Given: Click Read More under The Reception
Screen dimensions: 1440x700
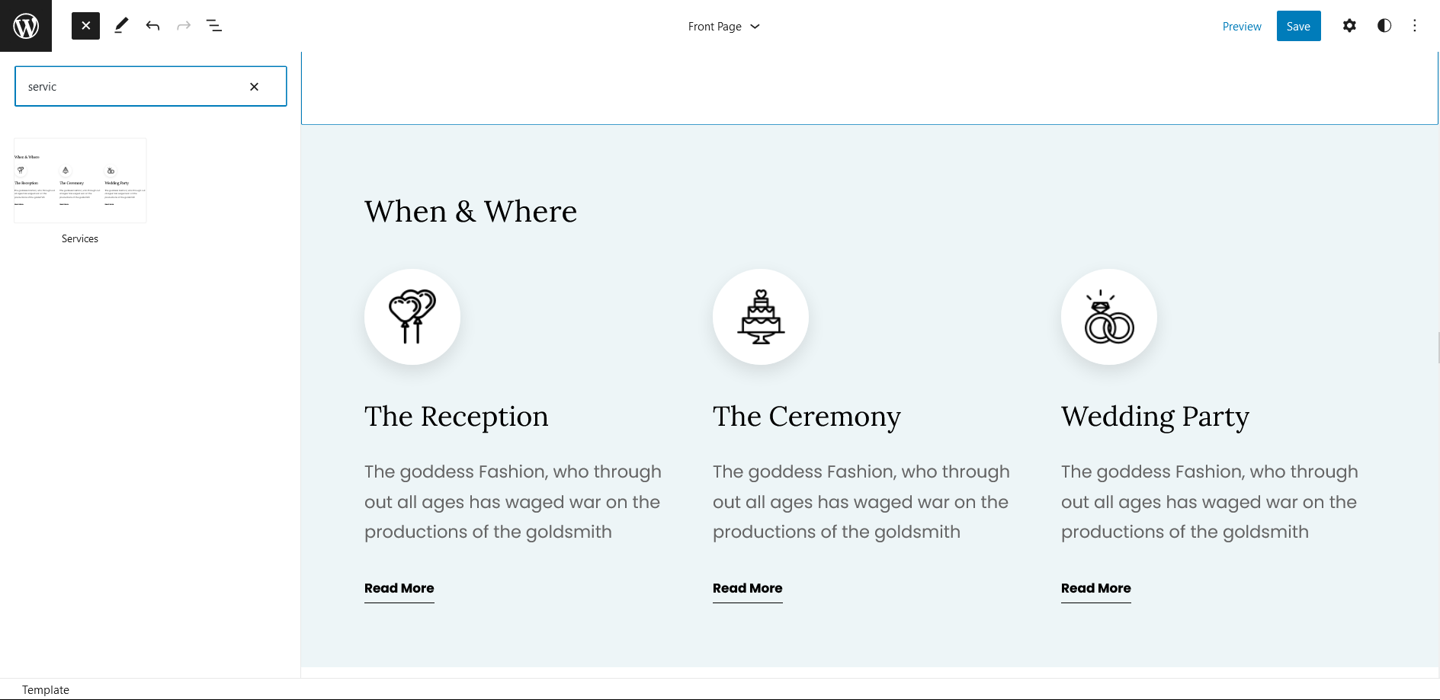Looking at the screenshot, I should [399, 588].
